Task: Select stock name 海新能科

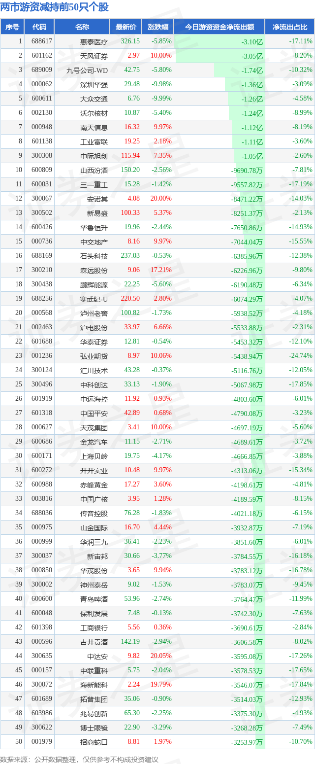Action: 94,685
